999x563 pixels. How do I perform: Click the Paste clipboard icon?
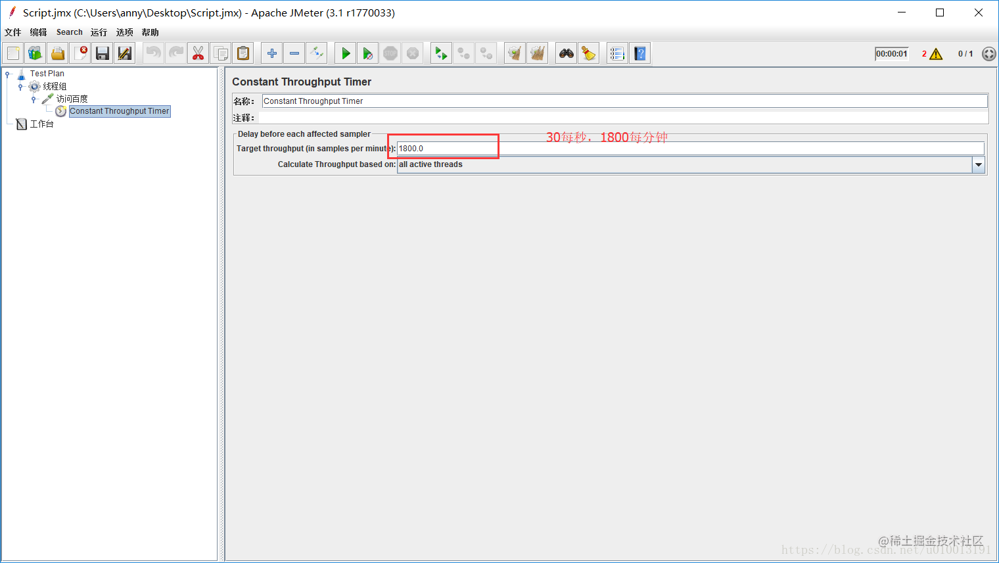[x=243, y=53]
